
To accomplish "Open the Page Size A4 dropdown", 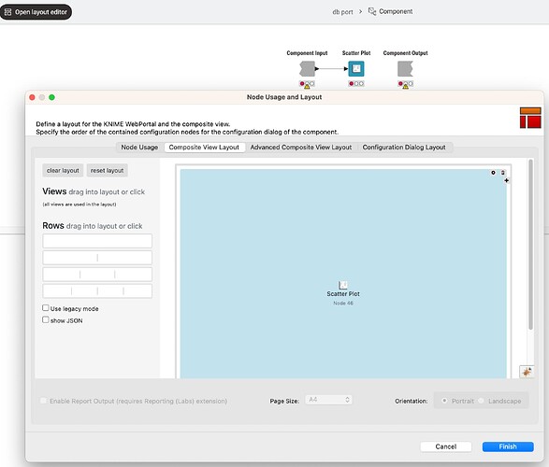I will (x=329, y=400).
